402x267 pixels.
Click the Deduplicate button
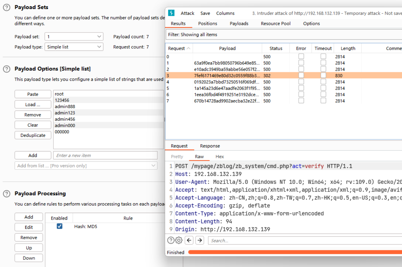pyautogui.click(x=33, y=135)
